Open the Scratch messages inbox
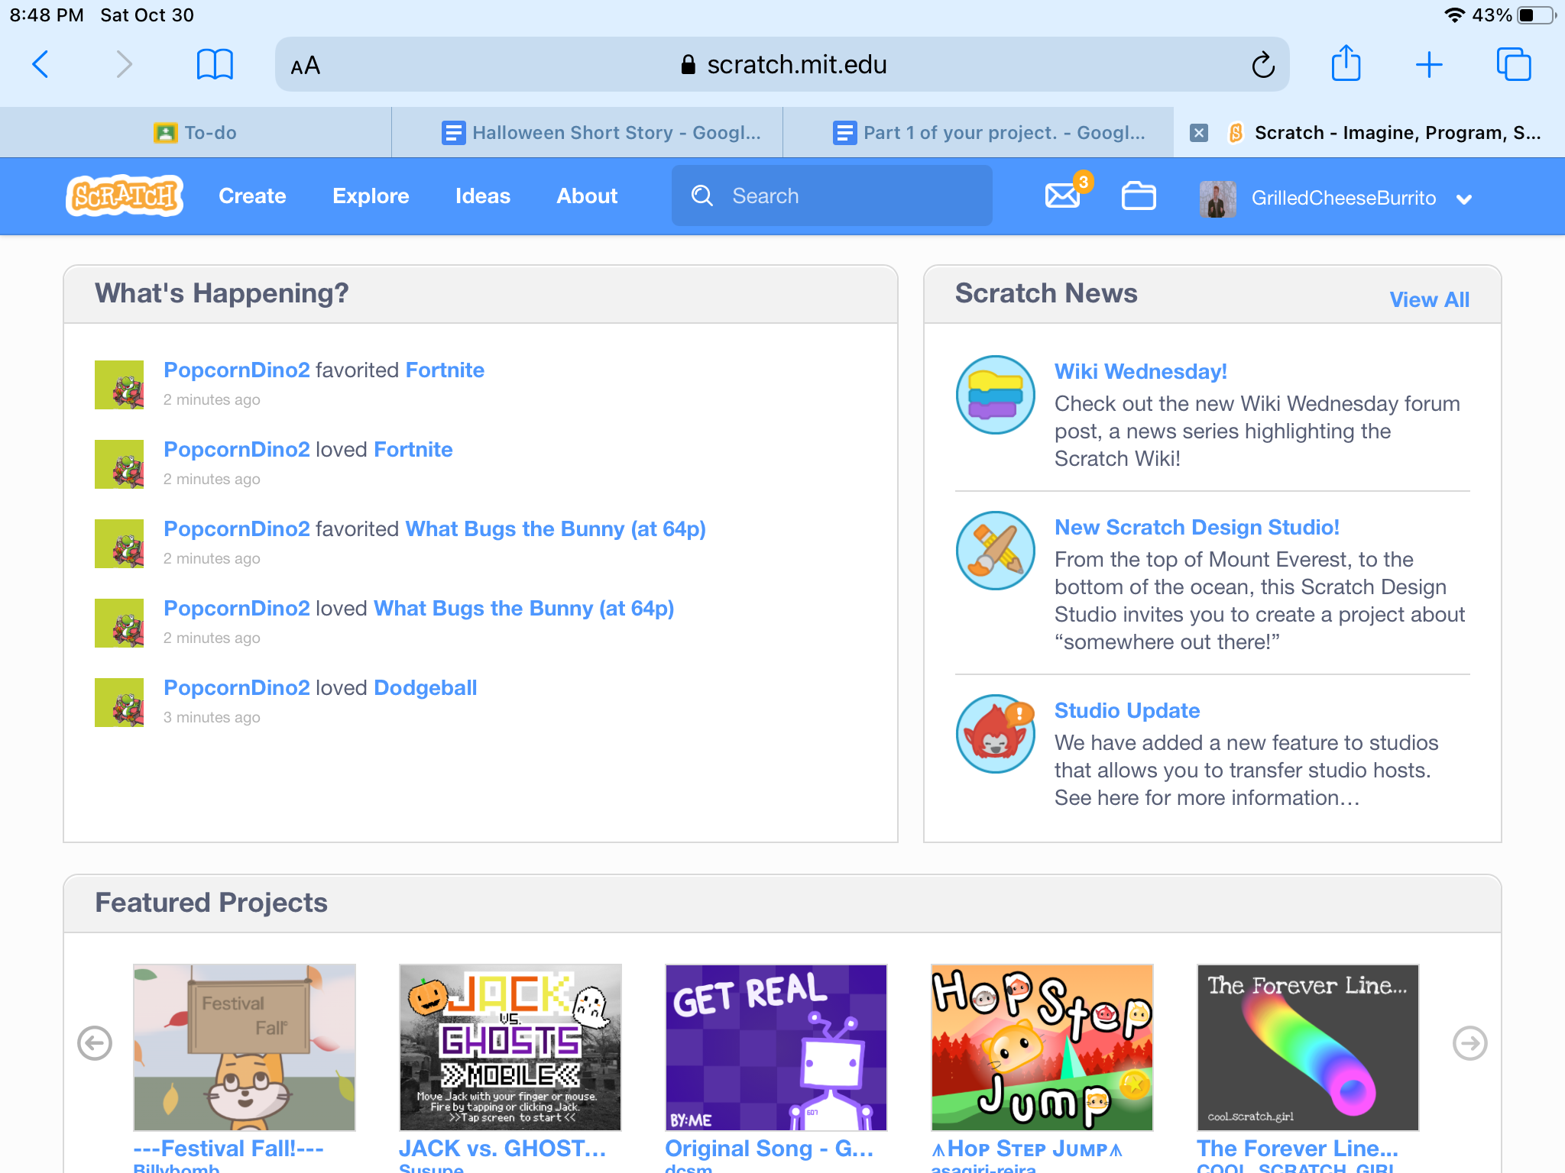Image resolution: width=1565 pixels, height=1173 pixels. 1062,197
